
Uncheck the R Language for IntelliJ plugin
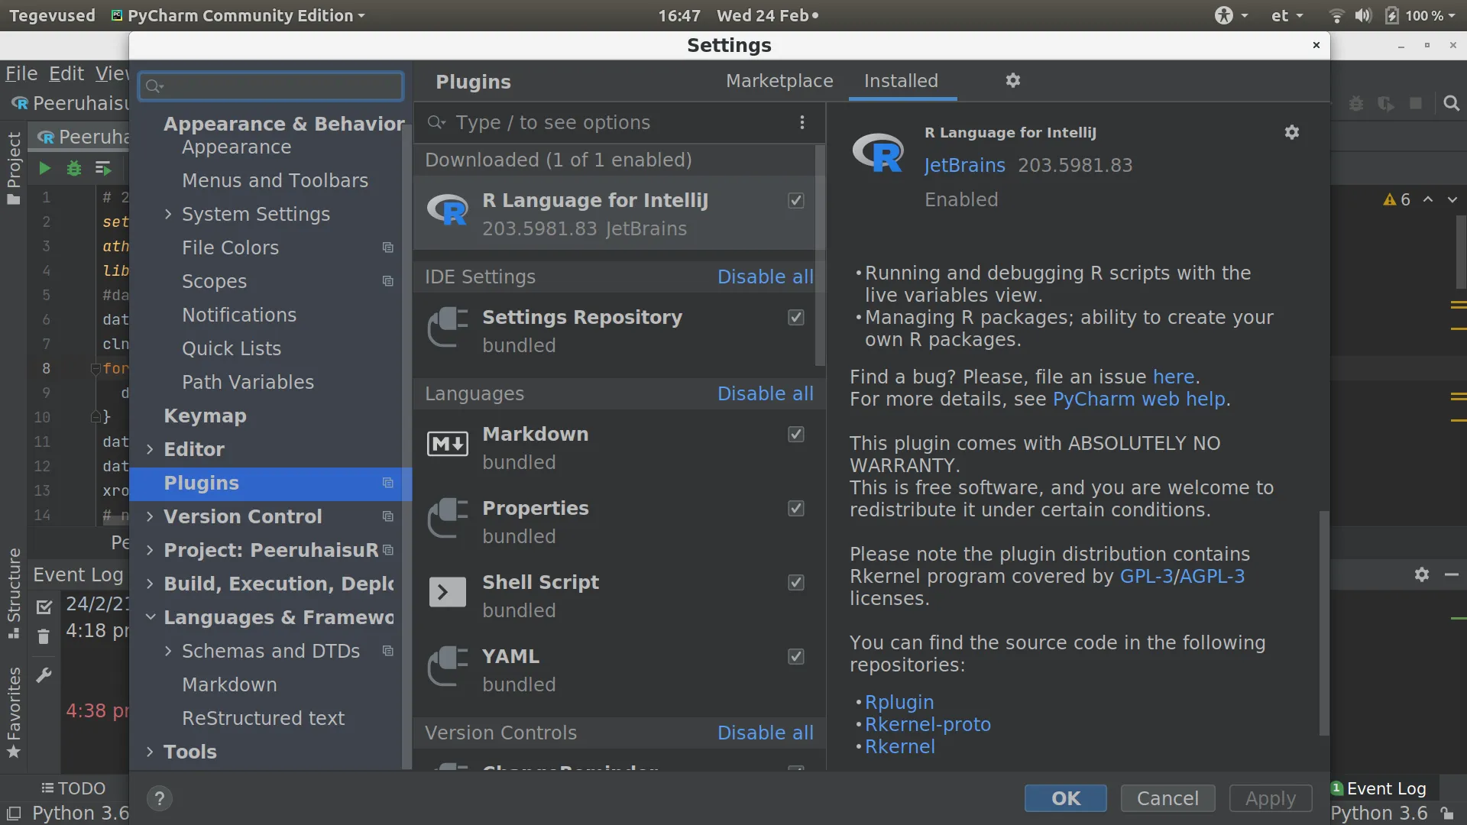795,201
